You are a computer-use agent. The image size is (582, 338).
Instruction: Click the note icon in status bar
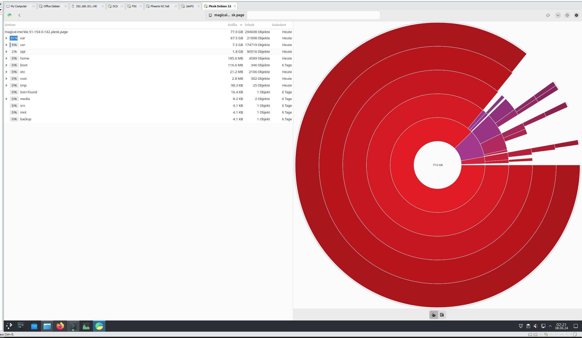click(x=575, y=334)
